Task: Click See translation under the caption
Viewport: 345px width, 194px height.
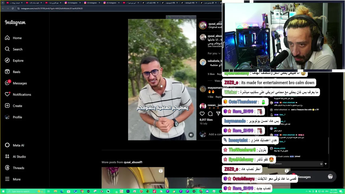Action: click(215, 46)
